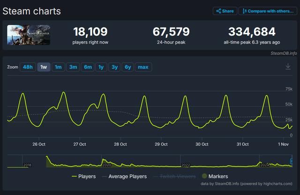This screenshot has width=300, height=195.
Task: Select the 3y zoom range
Action: (x=114, y=67)
